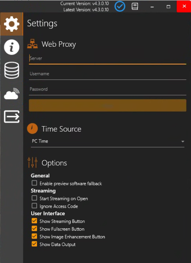Open the database icon in sidebar

click(x=12, y=70)
